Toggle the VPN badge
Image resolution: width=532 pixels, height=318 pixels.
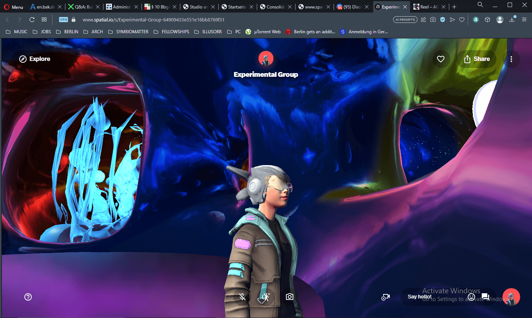pos(64,20)
